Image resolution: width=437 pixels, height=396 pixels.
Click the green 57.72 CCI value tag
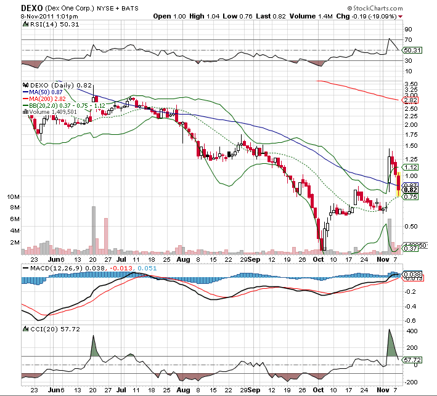pos(413,360)
